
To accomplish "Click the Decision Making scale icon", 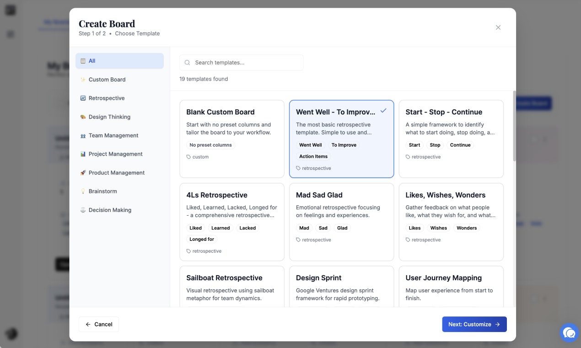I will (84, 210).
